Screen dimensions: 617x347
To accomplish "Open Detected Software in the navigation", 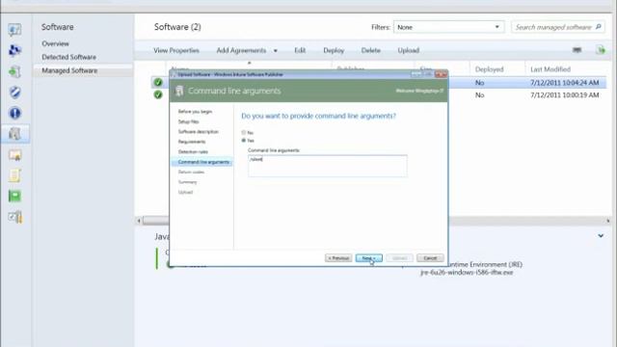I will point(68,57).
